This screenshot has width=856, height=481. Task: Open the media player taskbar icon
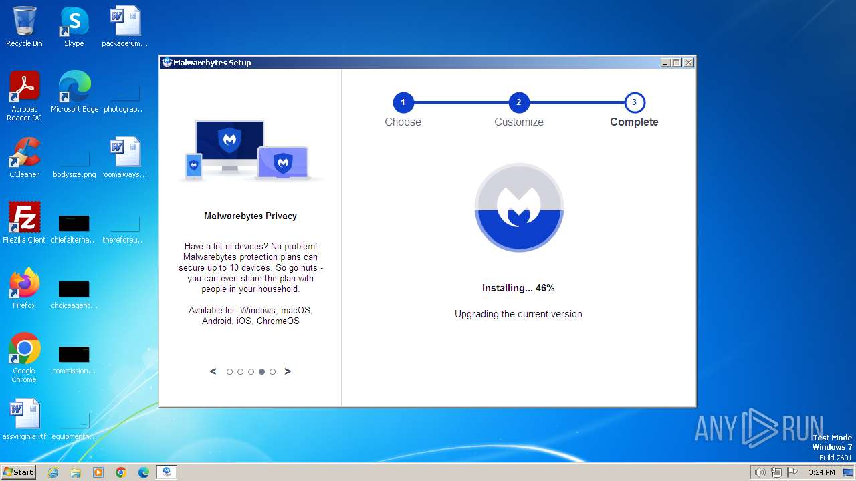(98, 472)
